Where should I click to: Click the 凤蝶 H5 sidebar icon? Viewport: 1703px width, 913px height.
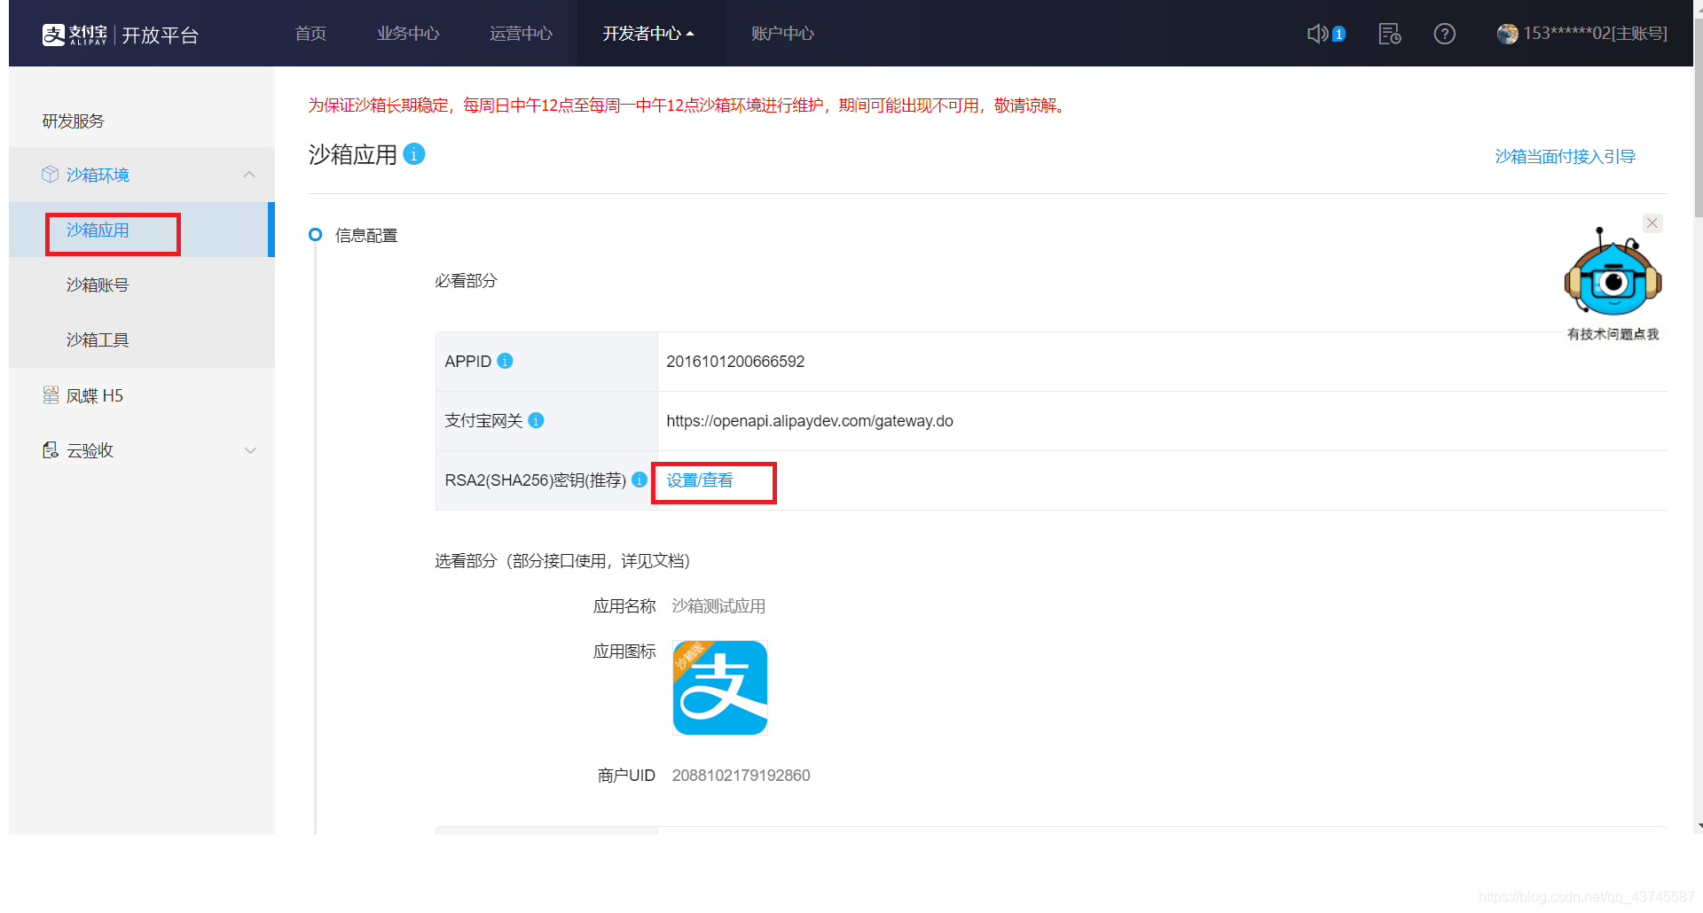(51, 395)
